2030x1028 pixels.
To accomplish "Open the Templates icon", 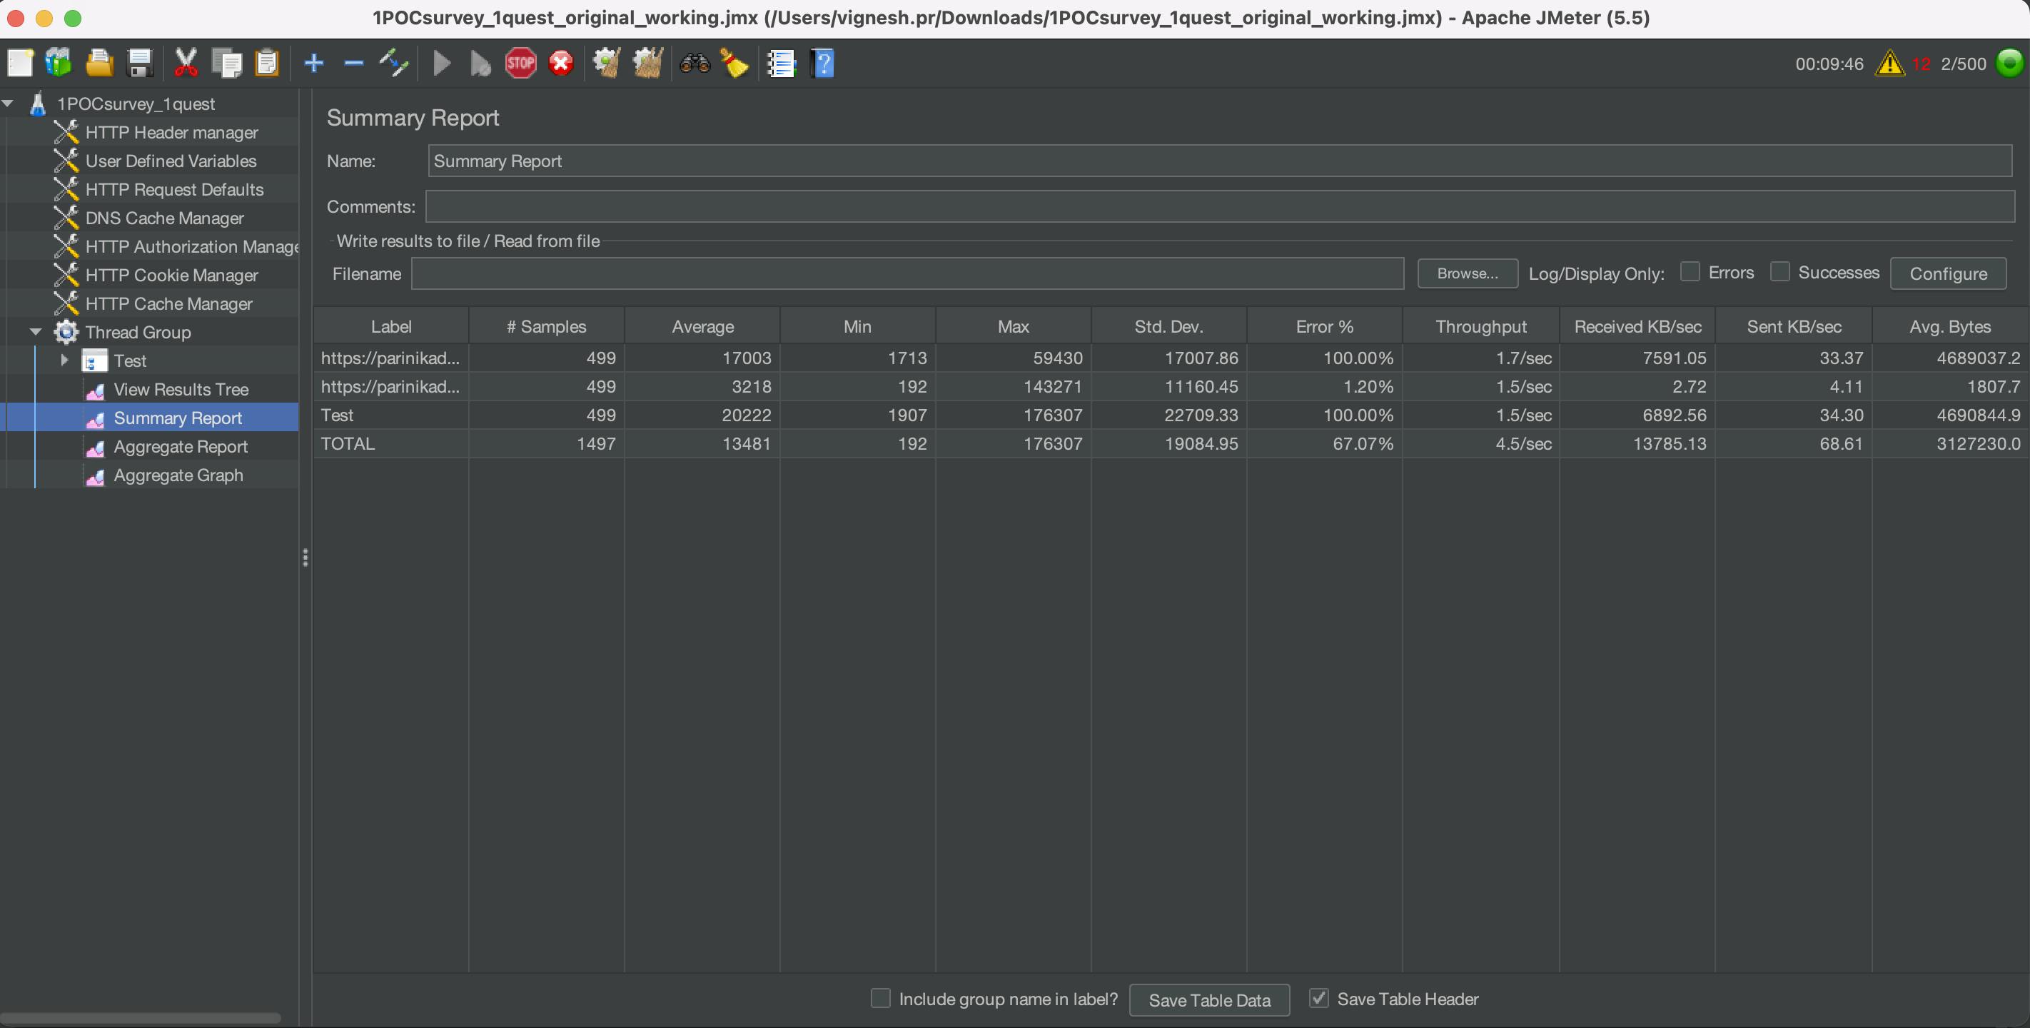I will [59, 63].
